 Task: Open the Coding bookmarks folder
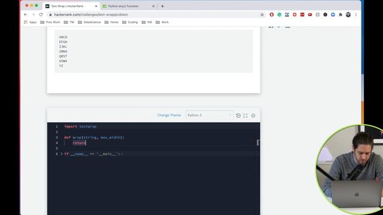click(130, 22)
